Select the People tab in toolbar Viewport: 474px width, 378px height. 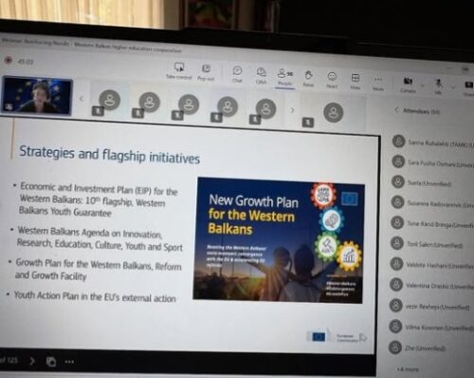coord(285,77)
